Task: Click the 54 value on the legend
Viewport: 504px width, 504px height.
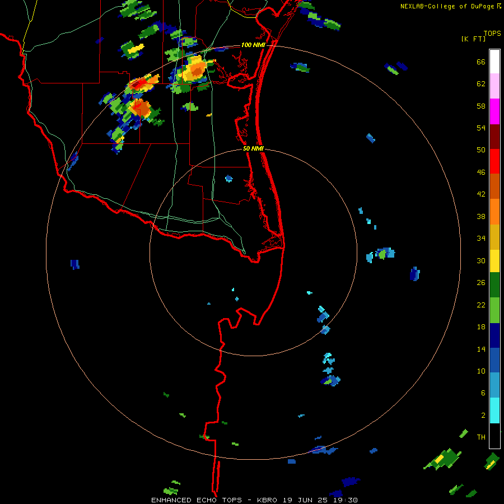Action: coord(481,128)
